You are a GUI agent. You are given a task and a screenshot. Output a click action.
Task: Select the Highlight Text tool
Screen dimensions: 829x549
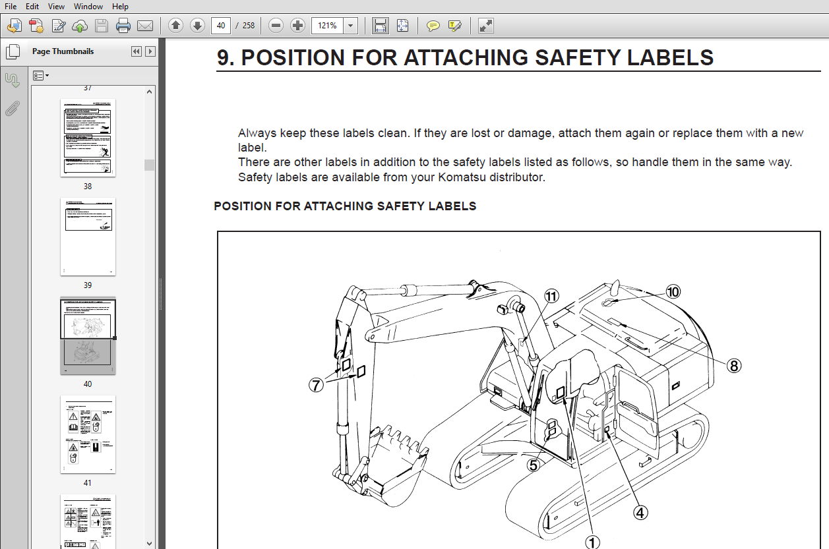pos(455,26)
